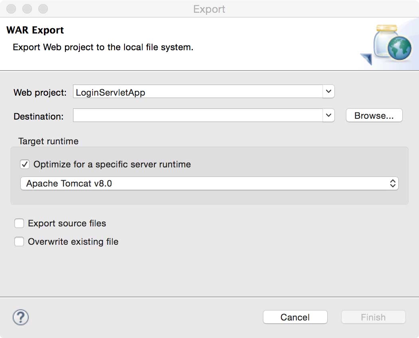Cancel the WAR export
The image size is (419, 338).
pos(295,317)
